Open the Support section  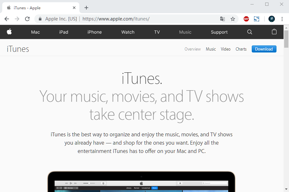[219, 32]
